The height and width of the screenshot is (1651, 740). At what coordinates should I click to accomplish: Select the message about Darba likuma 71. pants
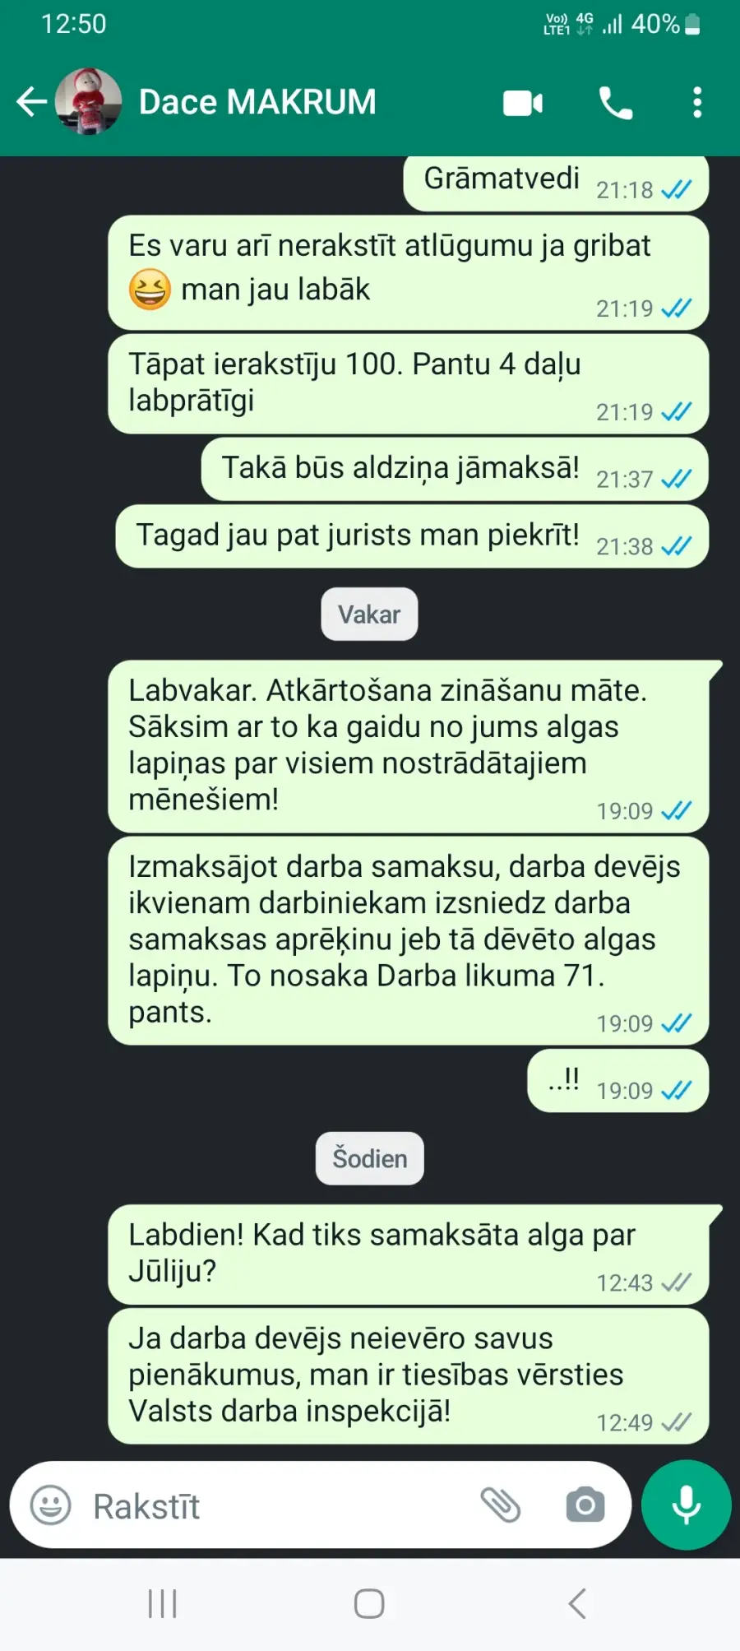coord(409,940)
